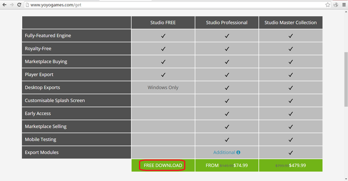Click the struck-through $149.99 price
Image resolution: width=348 pixels, height=181 pixels.
click(227, 166)
